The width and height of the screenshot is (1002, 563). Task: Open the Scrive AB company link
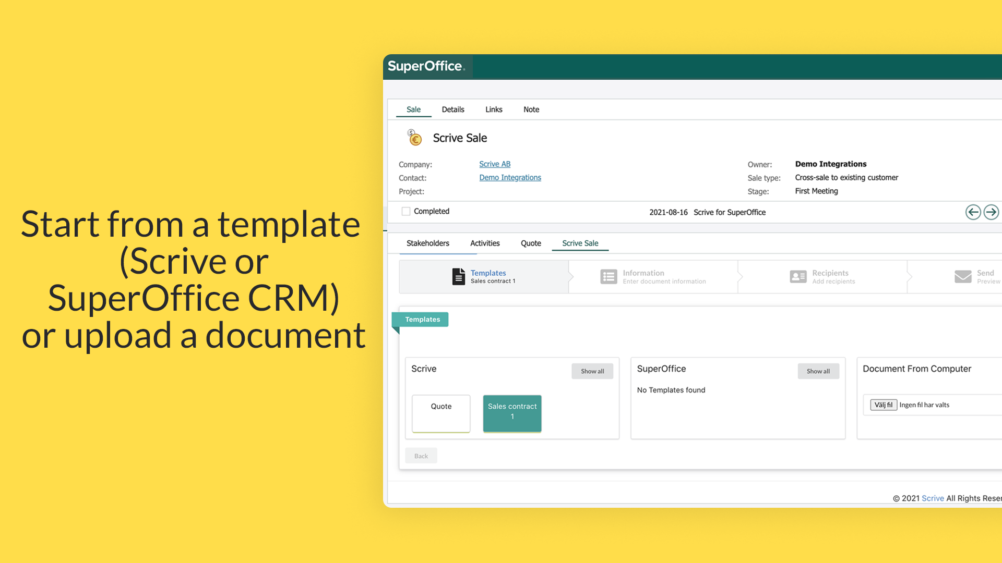pos(495,164)
